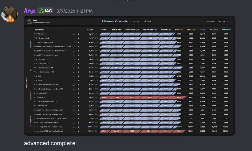
Task: Click the 22% progress trend stat
Action: [136, 21]
